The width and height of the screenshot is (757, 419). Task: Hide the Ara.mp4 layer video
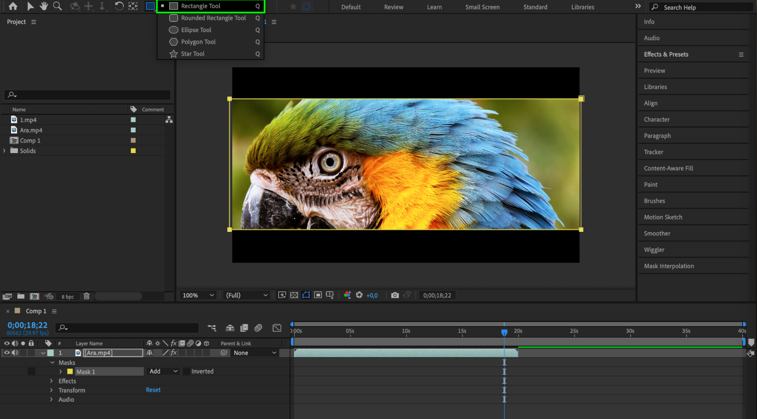pyautogui.click(x=6, y=353)
